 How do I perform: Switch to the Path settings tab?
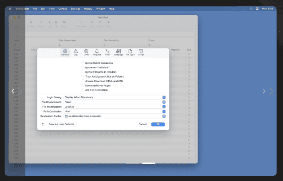click(x=107, y=52)
